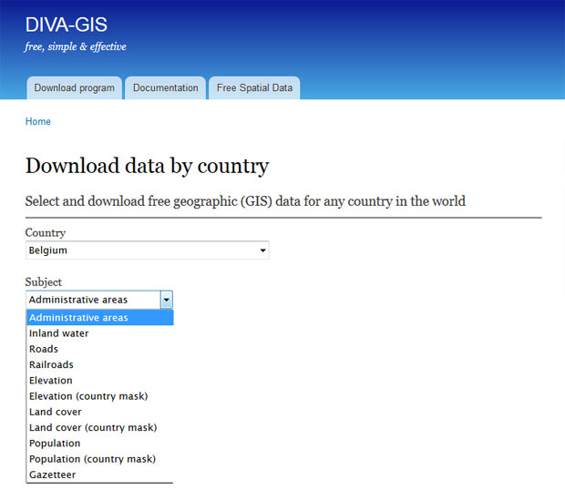Click the 'free, simple & effective' tagline
This screenshot has width=565, height=490.
[x=76, y=46]
